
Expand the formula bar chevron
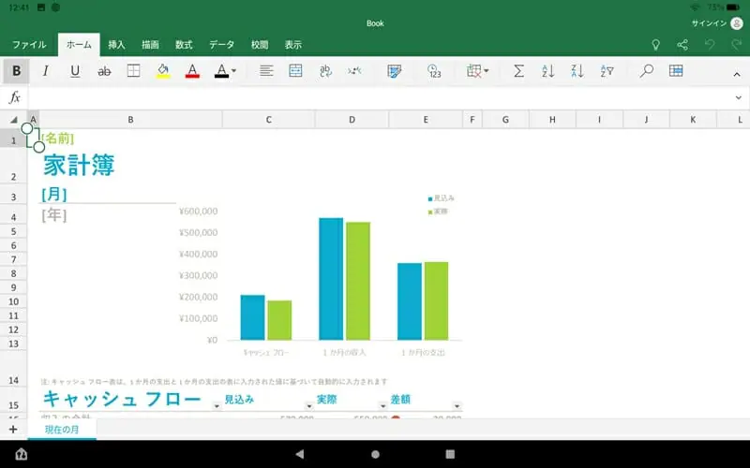point(738,97)
